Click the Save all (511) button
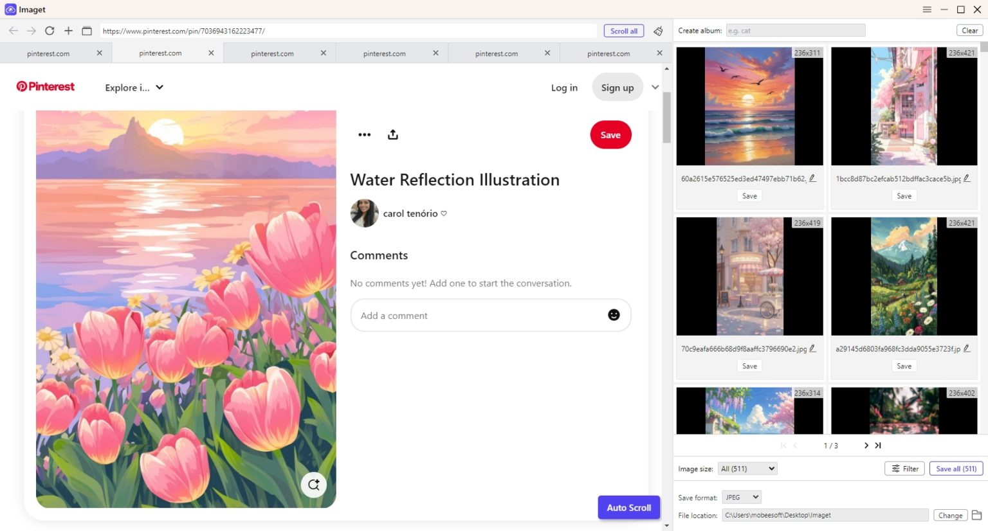The image size is (988, 531). coord(956,469)
